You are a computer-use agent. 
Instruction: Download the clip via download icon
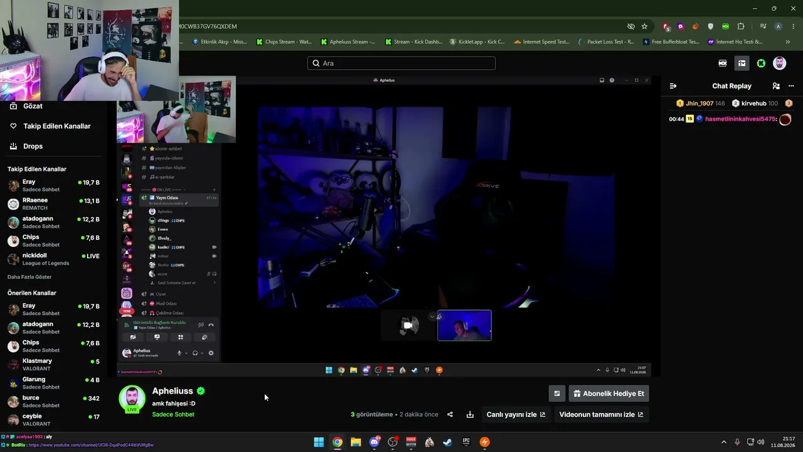(x=470, y=414)
